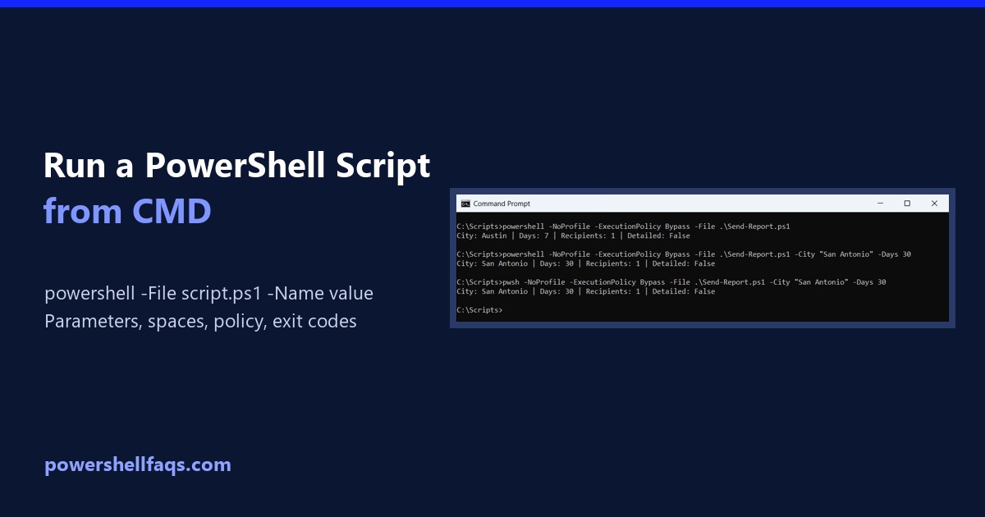Click the text "powershell -File script.ps1 -Name value"
985x517 pixels.
coord(208,293)
